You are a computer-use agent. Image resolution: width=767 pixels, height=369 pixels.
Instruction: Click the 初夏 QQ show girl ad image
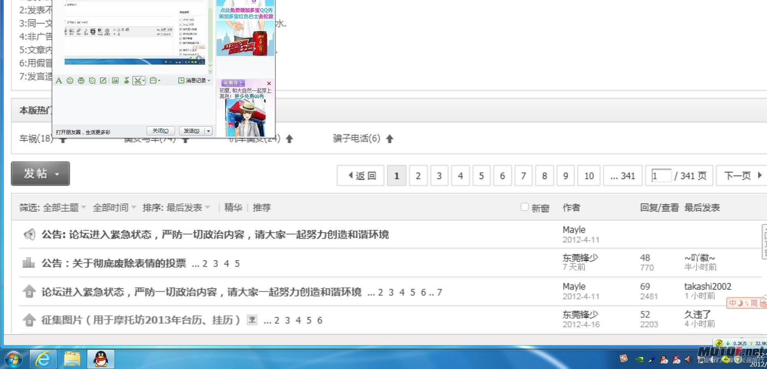[246, 118]
